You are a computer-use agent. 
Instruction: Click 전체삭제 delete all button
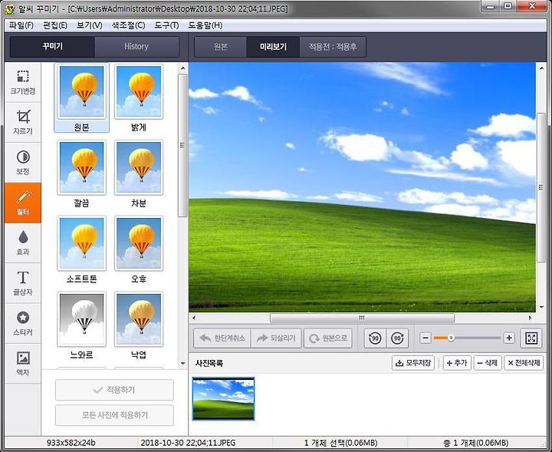[x=524, y=363]
